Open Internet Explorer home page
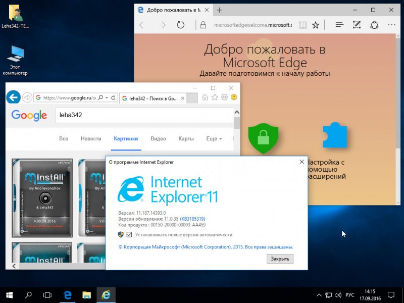The height and width of the screenshot is (303, 404). [205, 97]
